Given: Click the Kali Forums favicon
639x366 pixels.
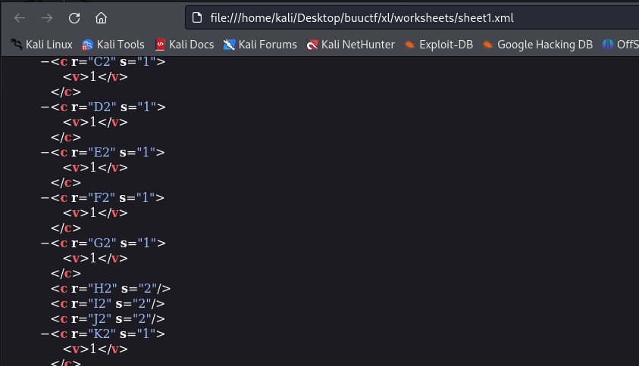Looking at the screenshot, I should [x=229, y=45].
